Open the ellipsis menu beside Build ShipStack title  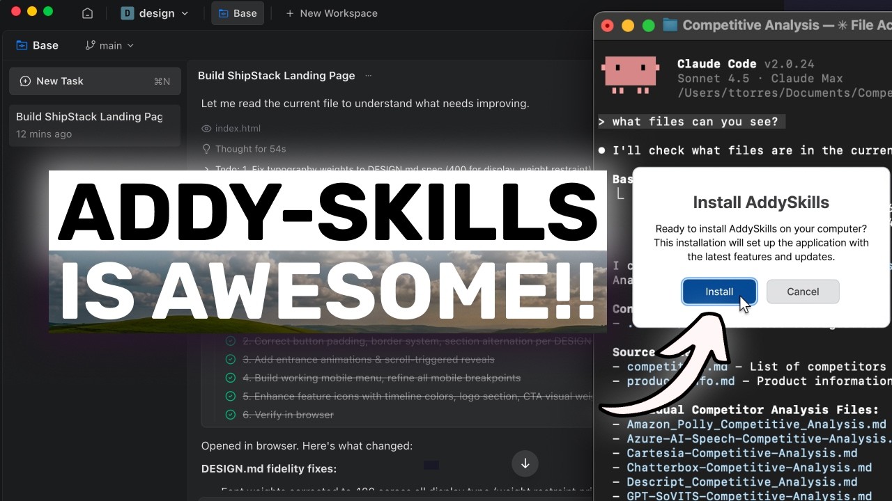(369, 76)
